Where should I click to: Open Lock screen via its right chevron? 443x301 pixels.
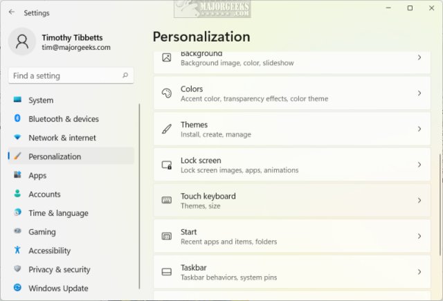point(419,165)
